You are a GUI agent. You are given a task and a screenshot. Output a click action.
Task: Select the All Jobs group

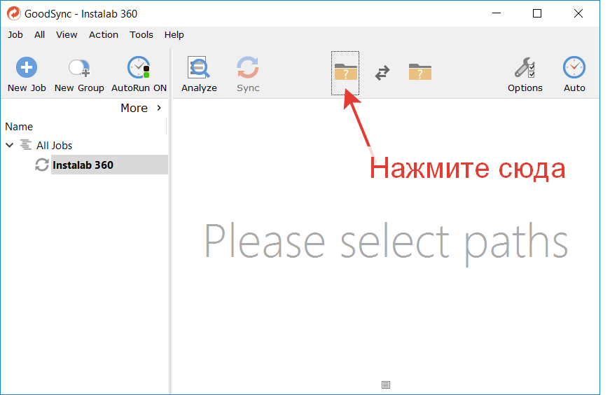point(55,146)
